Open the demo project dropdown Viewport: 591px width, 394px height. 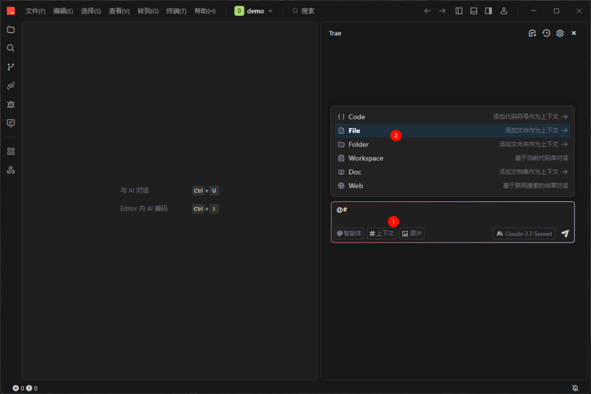pos(254,11)
